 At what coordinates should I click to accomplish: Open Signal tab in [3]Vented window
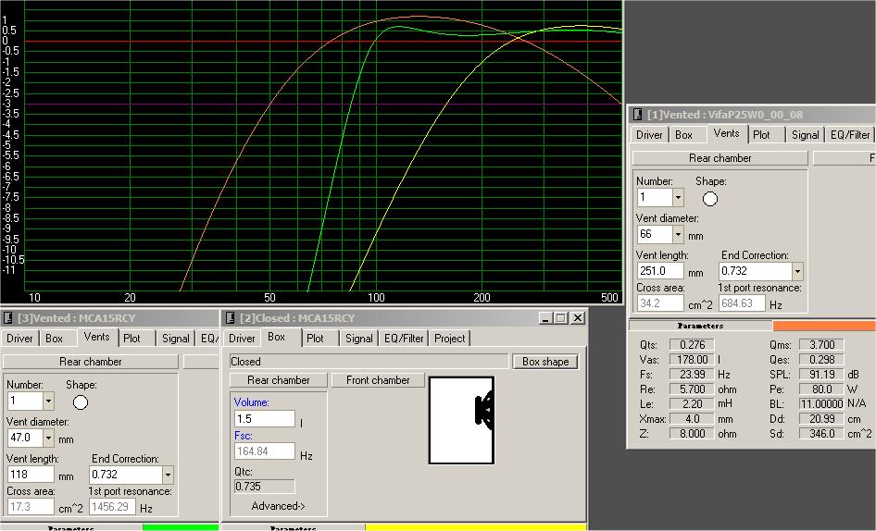[175, 339]
